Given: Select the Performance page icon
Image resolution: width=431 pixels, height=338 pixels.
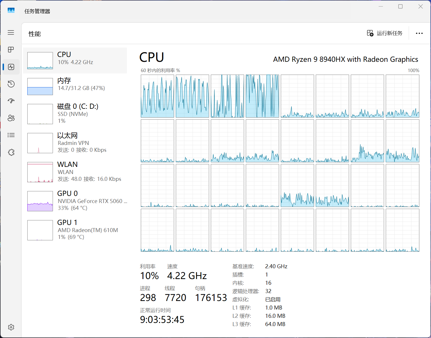Looking at the screenshot, I should 11,67.
